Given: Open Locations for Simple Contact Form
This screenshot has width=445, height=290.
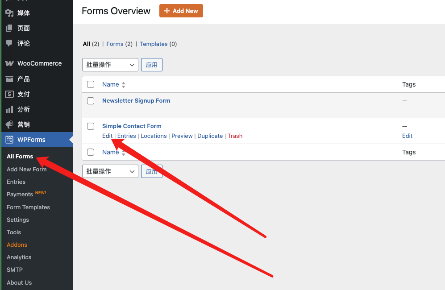Looking at the screenshot, I should [x=154, y=136].
